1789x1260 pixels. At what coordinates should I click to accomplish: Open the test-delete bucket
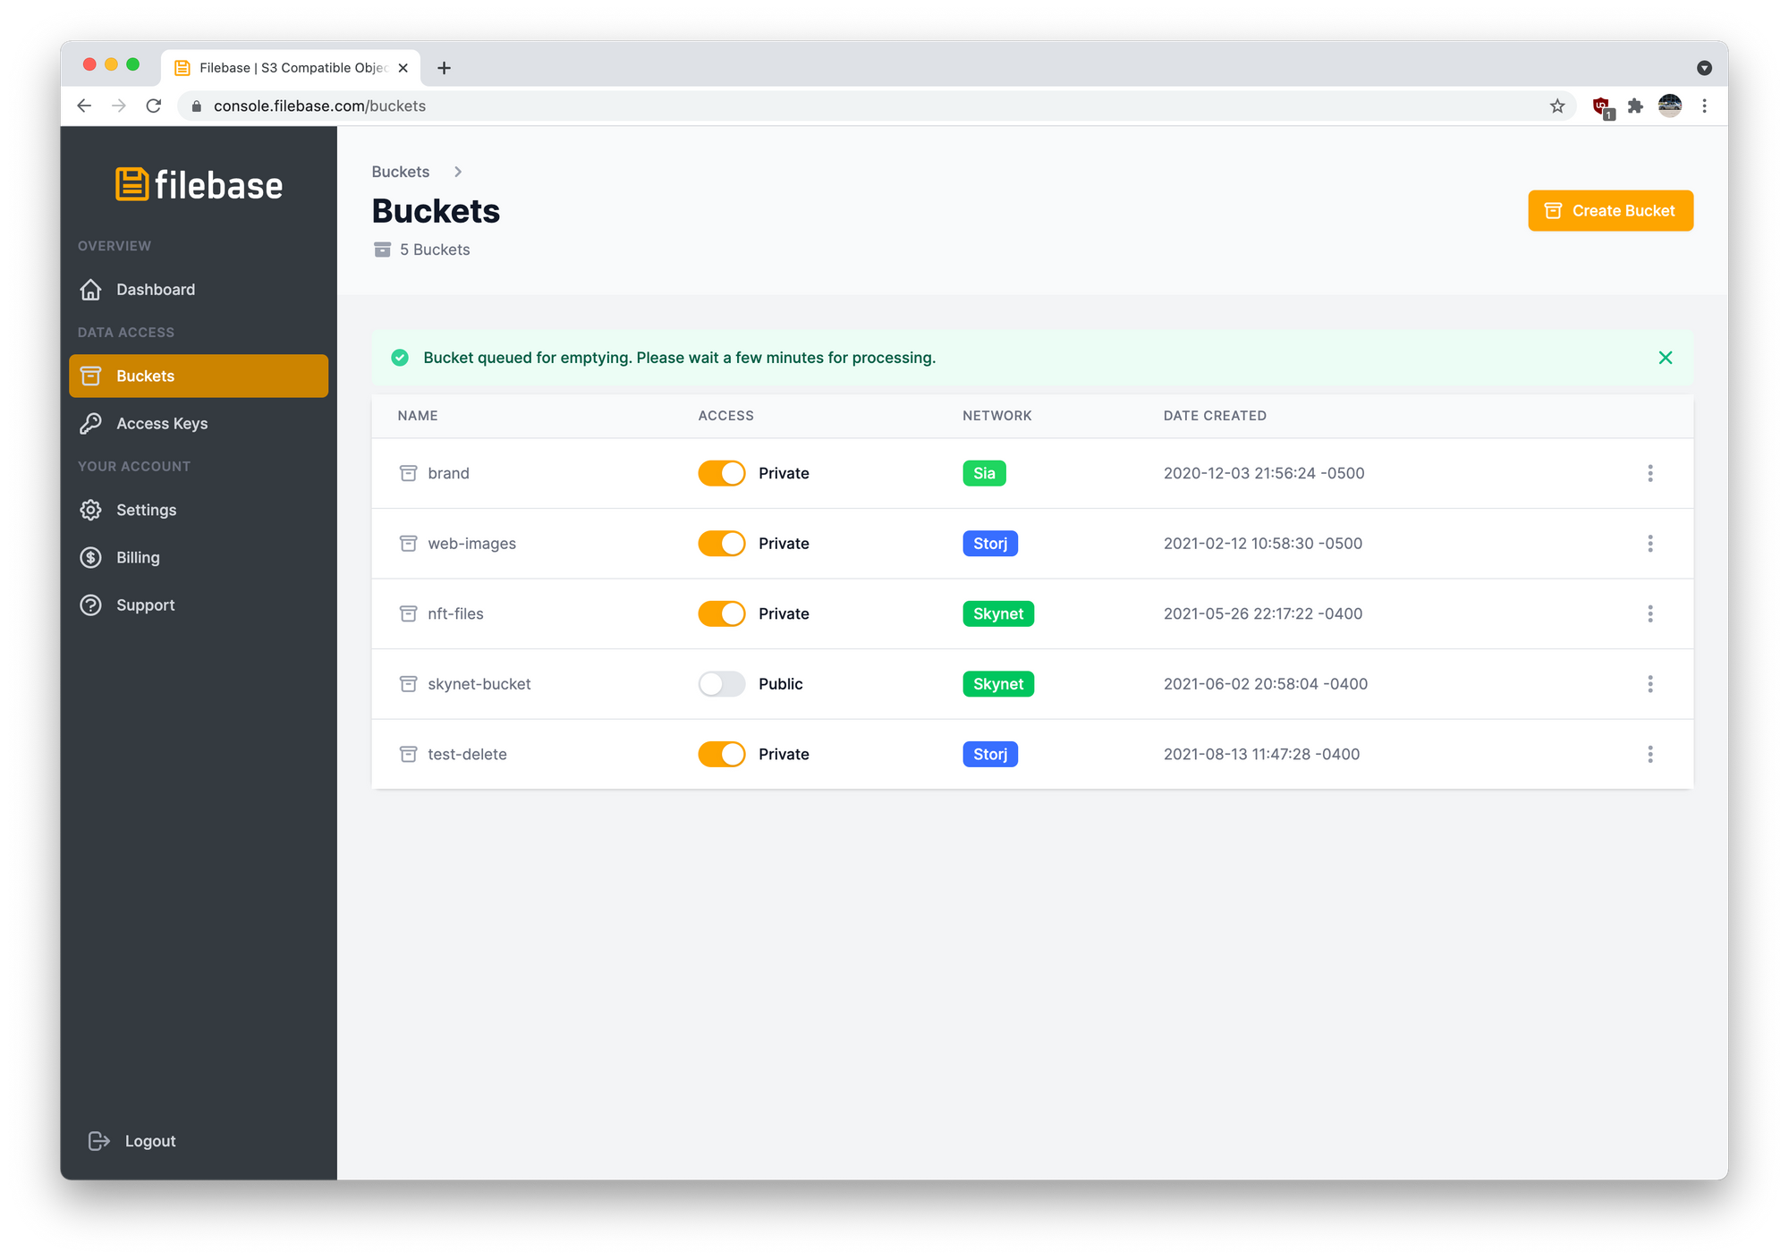click(467, 754)
